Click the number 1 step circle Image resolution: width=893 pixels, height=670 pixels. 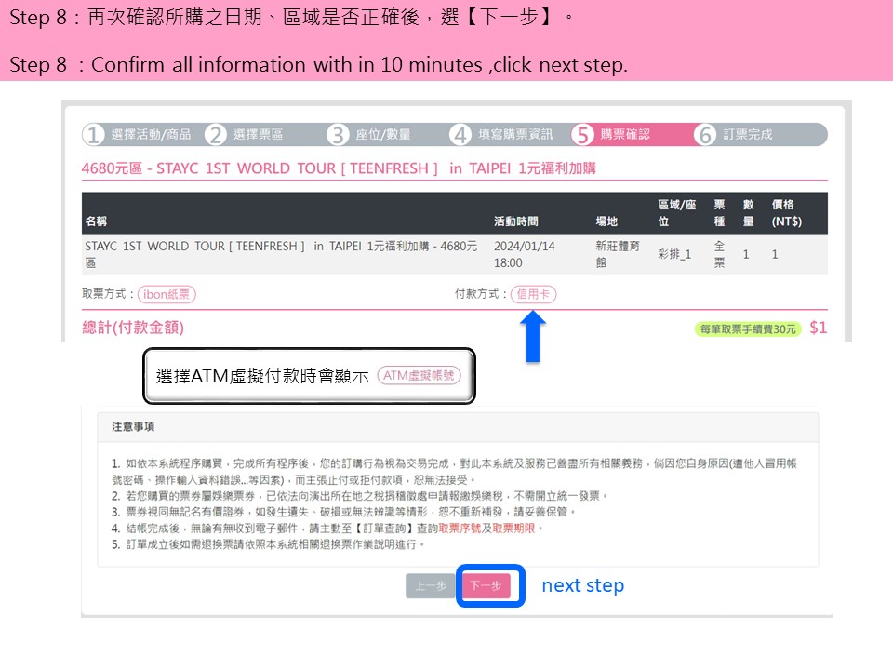point(94,135)
